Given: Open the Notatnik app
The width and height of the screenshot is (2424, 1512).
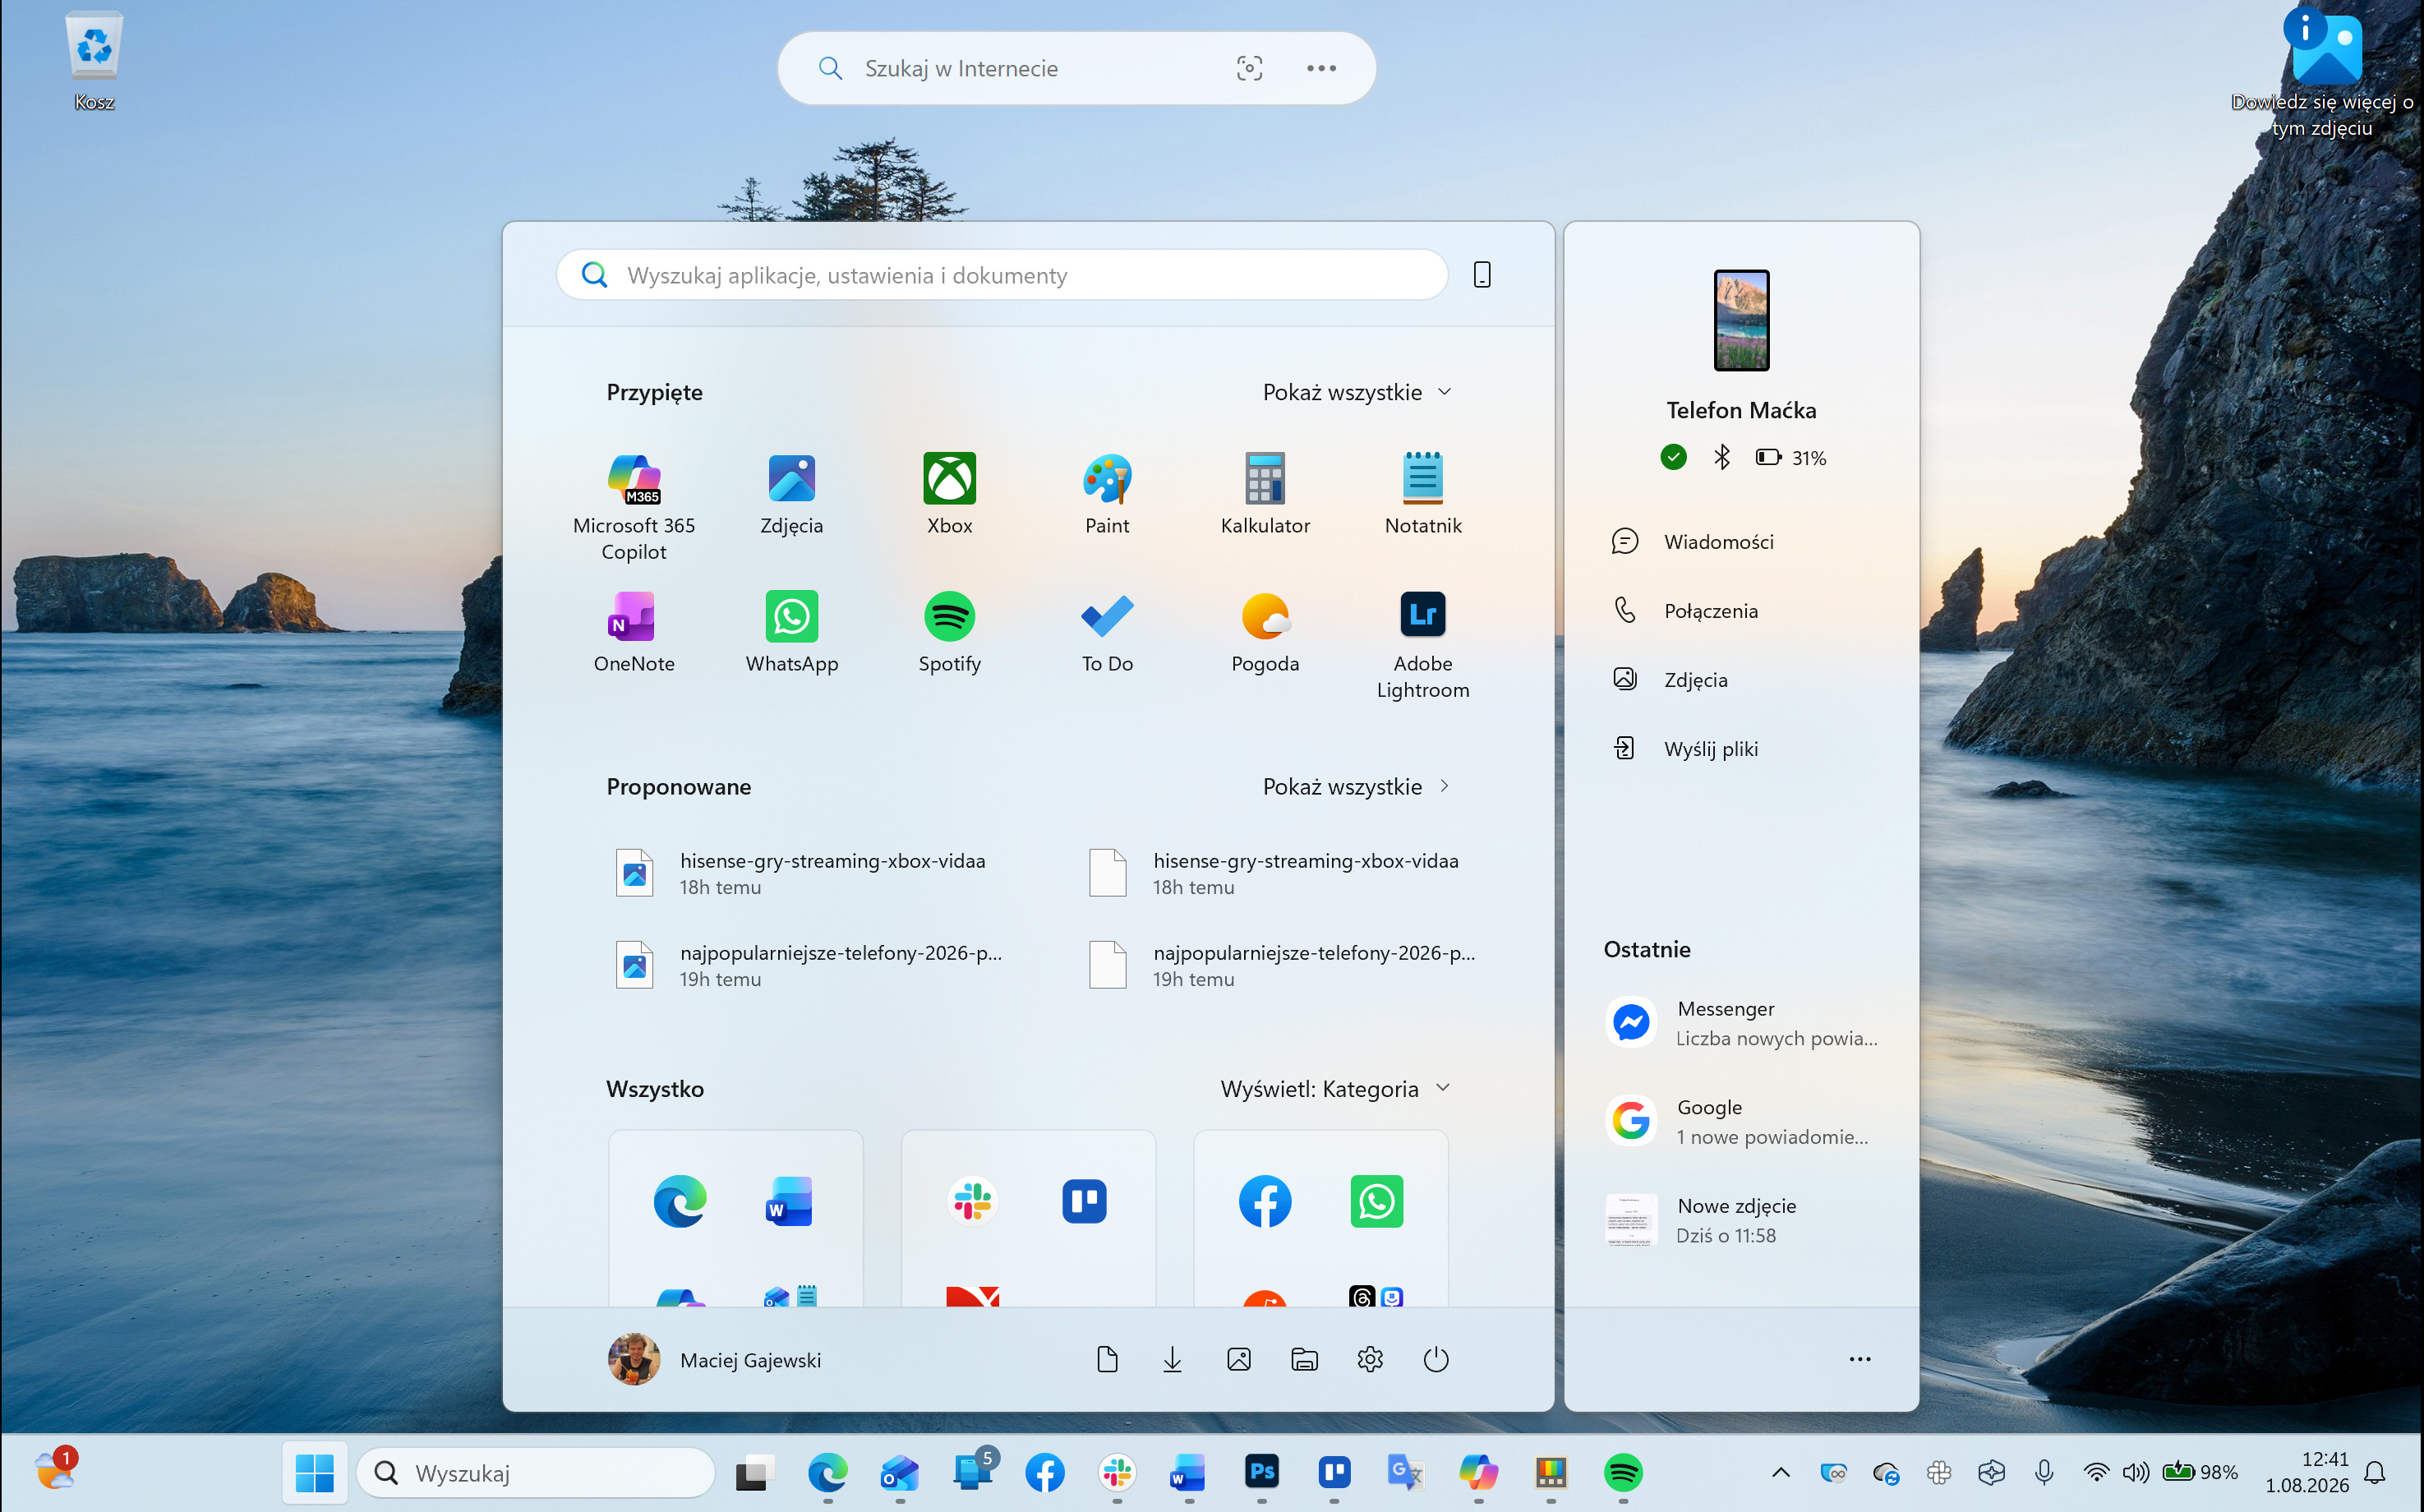Looking at the screenshot, I should (1423, 495).
